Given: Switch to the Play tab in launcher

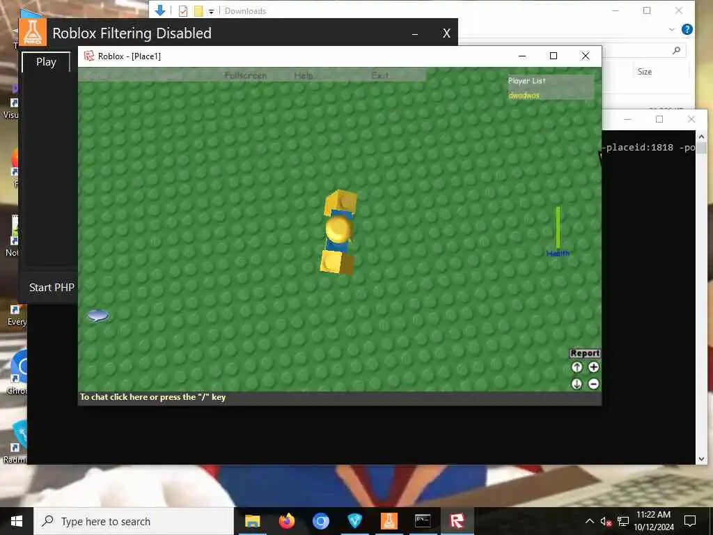Looking at the screenshot, I should pos(46,62).
